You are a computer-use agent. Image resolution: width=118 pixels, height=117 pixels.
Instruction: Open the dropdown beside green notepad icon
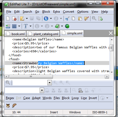pos(62,26)
